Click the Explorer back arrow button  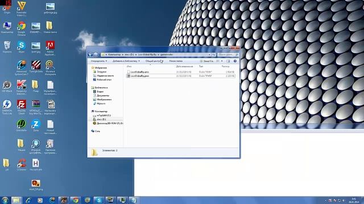pyautogui.click(x=90, y=54)
